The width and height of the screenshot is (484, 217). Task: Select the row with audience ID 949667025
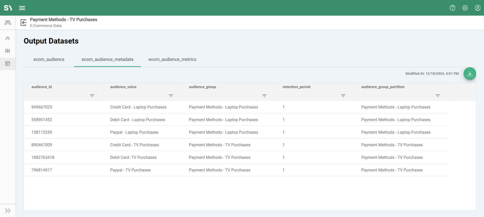(42, 107)
